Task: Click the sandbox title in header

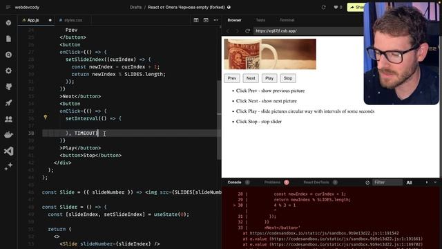Action: tap(186, 8)
